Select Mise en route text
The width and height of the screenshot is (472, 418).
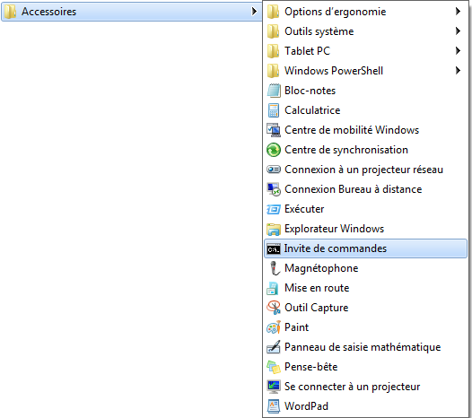tap(317, 288)
